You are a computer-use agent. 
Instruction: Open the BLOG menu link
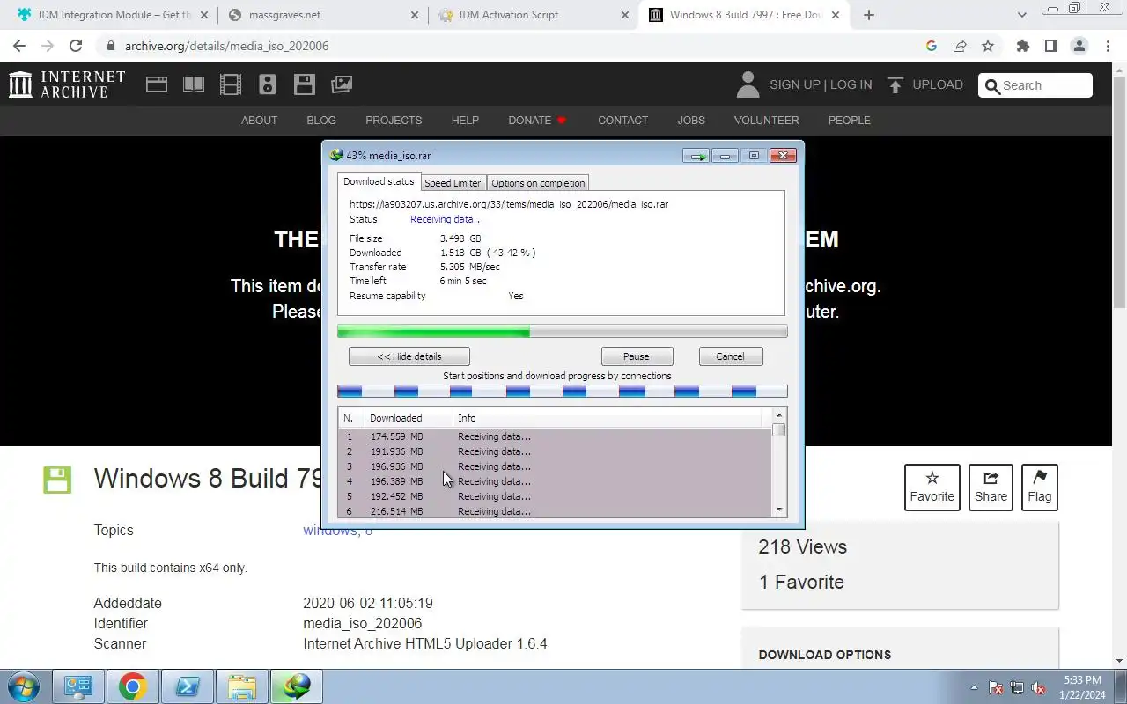321,120
